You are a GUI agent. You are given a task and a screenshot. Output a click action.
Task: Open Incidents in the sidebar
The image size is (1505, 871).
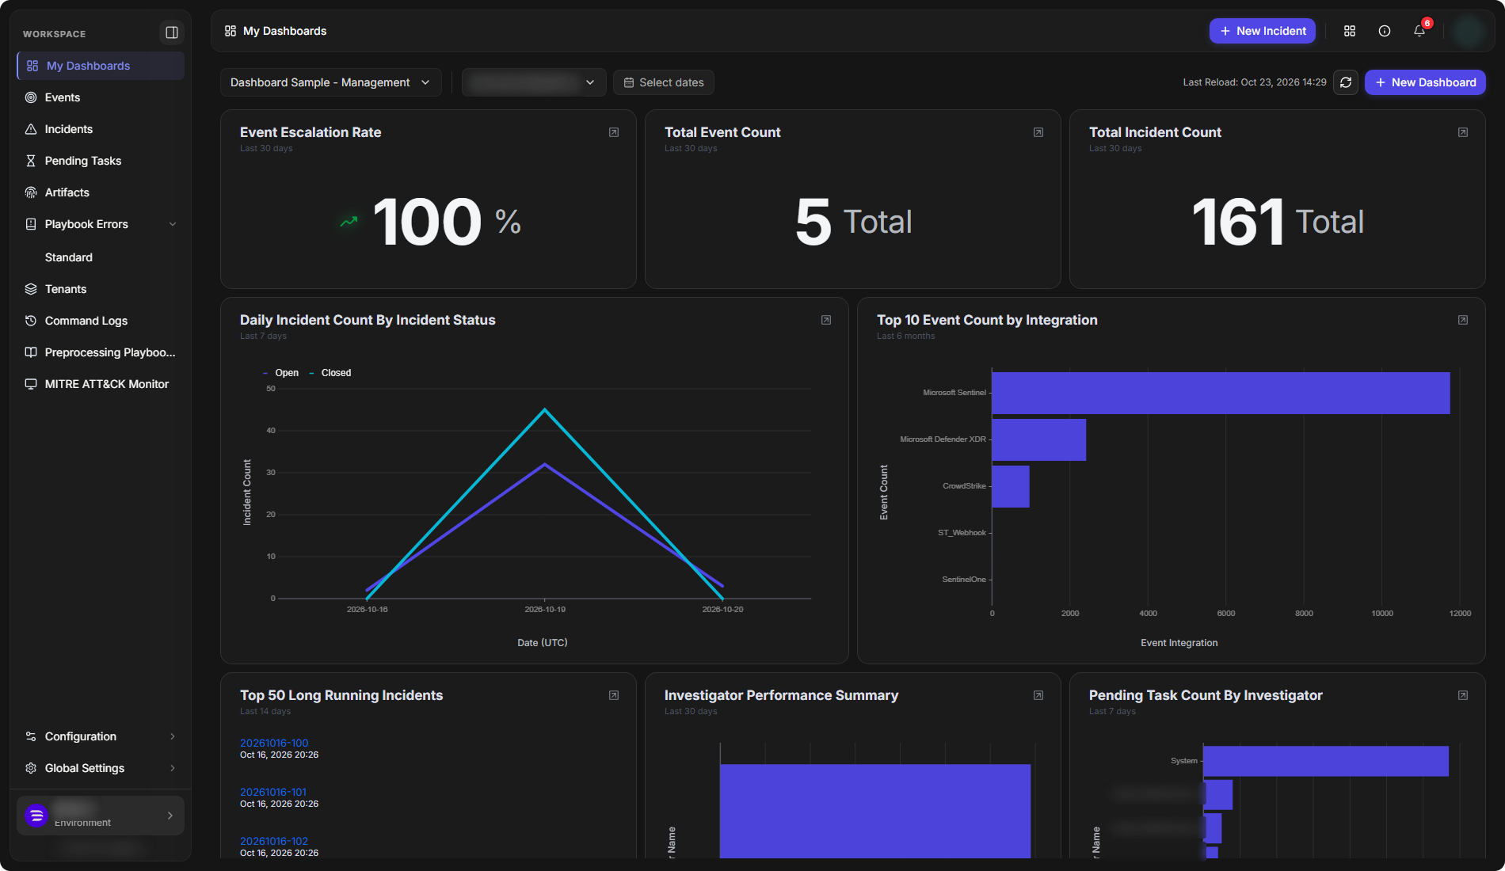point(101,129)
